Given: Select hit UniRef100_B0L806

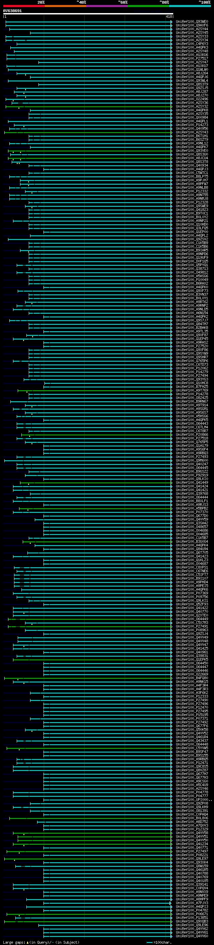Looking at the screenshot, I should pos(192,818).
